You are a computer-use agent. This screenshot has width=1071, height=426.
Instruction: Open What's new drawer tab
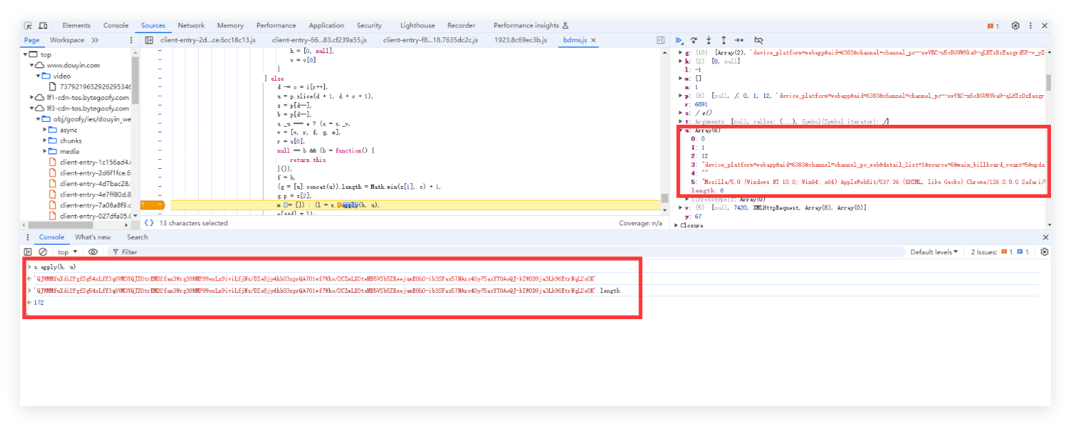coord(92,237)
